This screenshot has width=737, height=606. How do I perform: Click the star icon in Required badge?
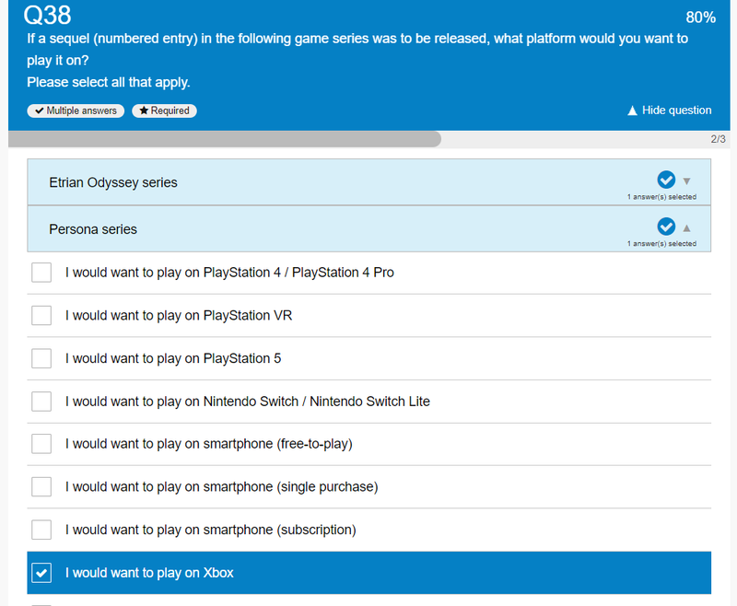coord(144,111)
